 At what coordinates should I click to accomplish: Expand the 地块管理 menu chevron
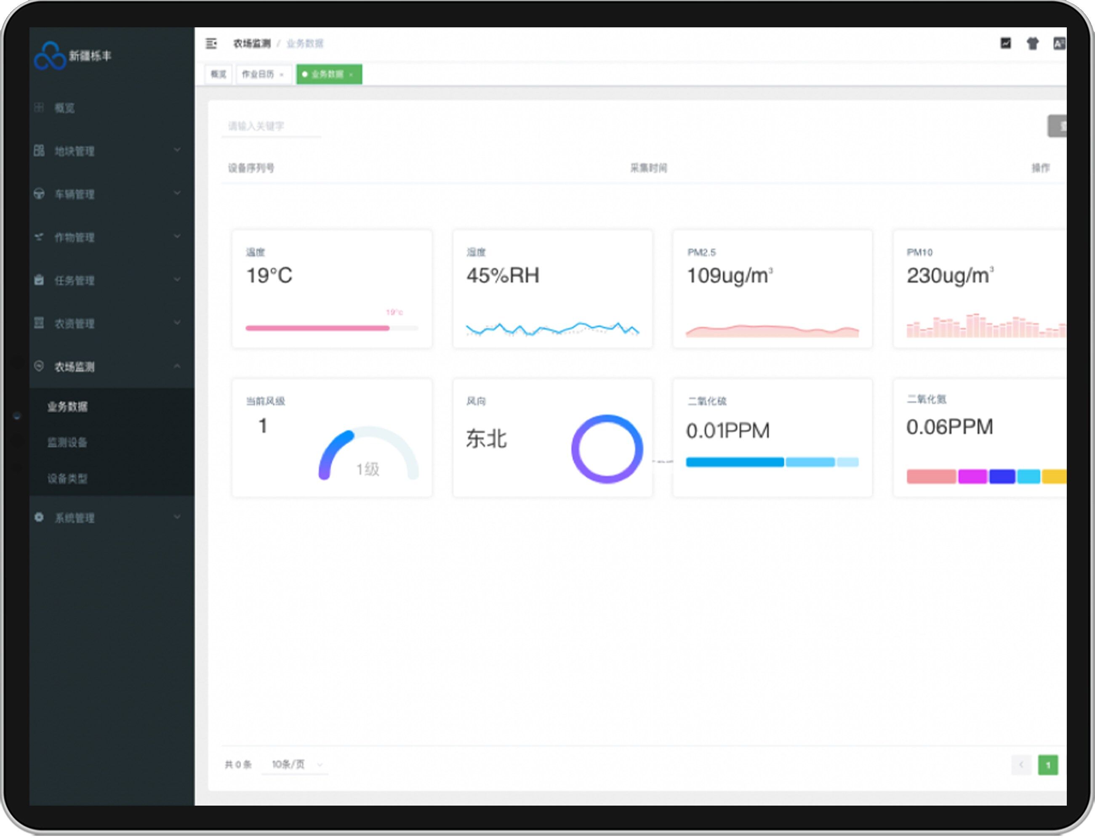177,150
